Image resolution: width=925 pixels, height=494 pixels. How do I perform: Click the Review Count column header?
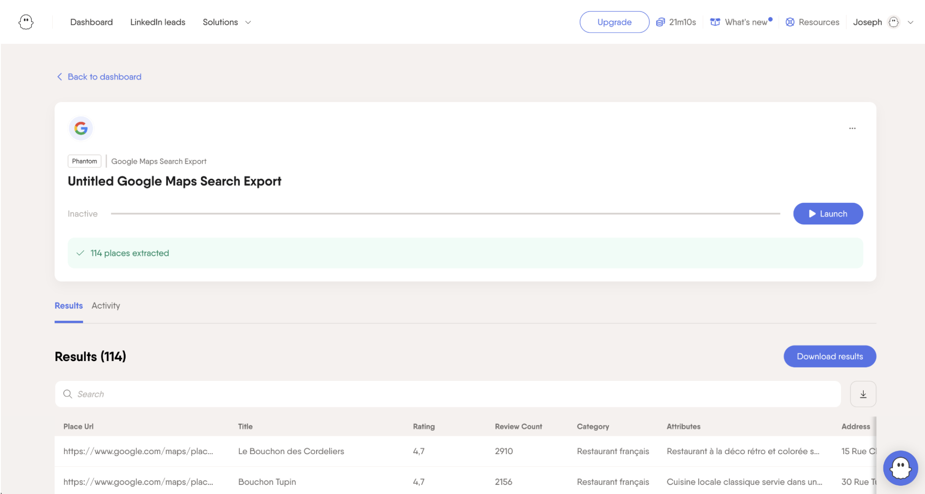pyautogui.click(x=518, y=426)
